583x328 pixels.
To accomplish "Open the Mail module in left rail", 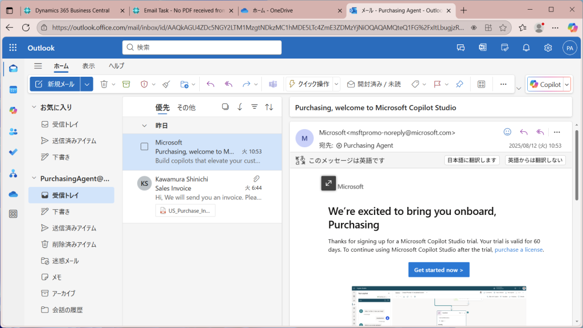I will coord(14,69).
